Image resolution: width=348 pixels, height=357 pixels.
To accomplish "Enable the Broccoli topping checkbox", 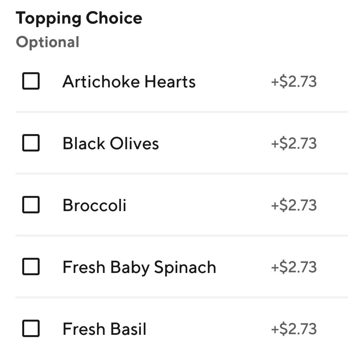I will (31, 205).
